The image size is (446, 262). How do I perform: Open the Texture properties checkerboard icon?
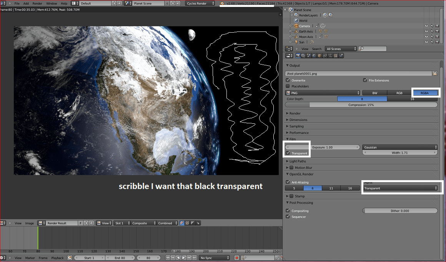coord(335,56)
